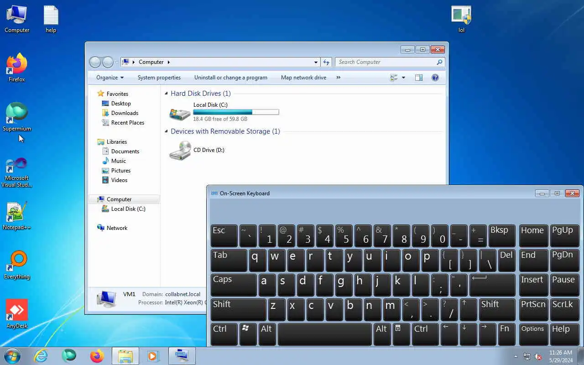Viewport: 584px width, 365px height.
Task: Show more toolbar commands chevron
Action: tap(338, 78)
